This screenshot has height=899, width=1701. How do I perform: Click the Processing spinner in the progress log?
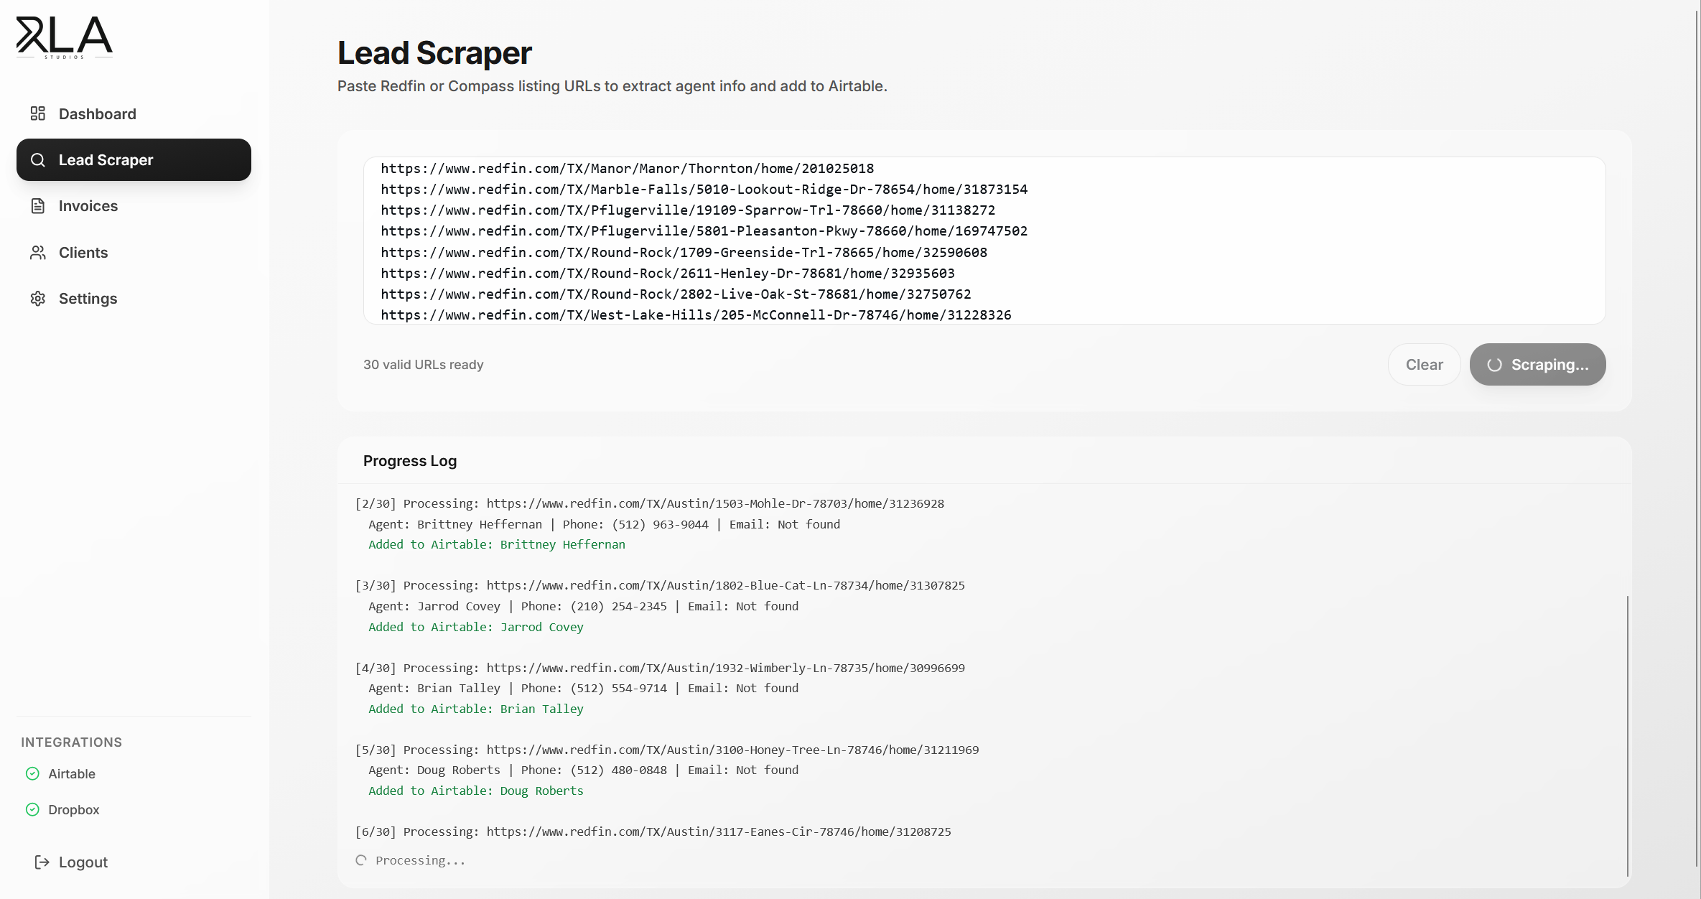(x=361, y=860)
